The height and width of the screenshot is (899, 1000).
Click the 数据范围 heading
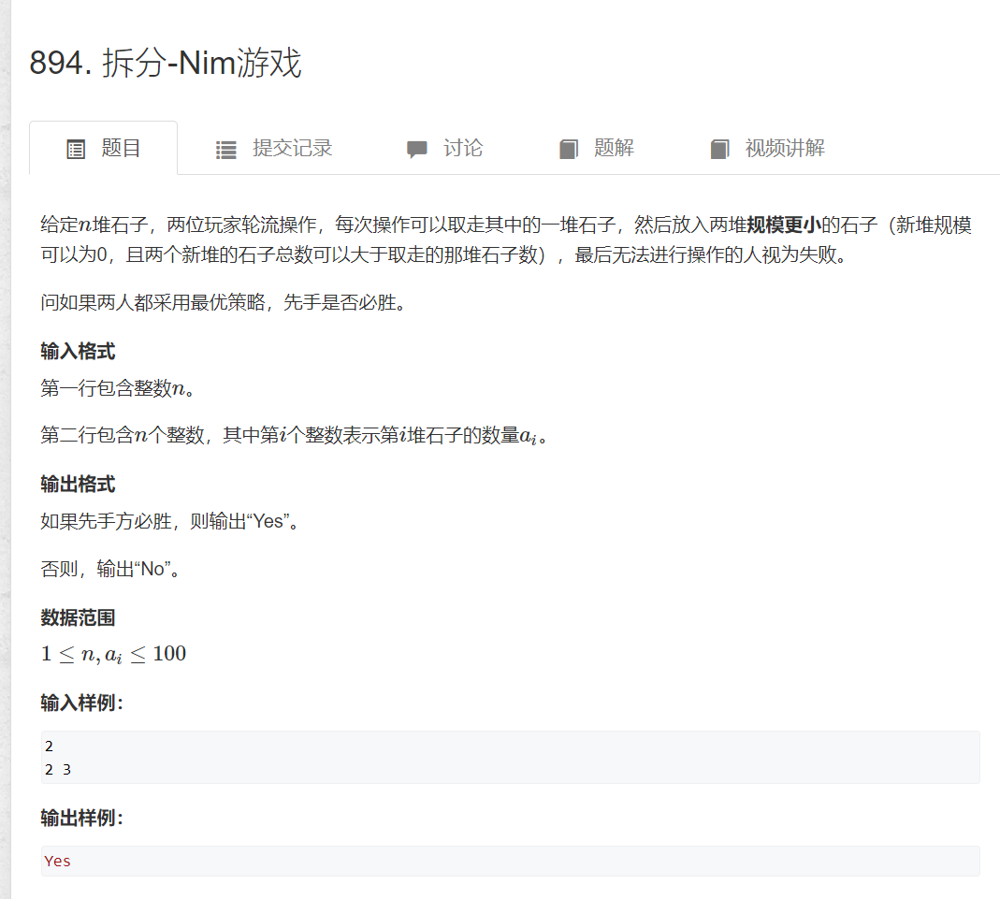78,617
